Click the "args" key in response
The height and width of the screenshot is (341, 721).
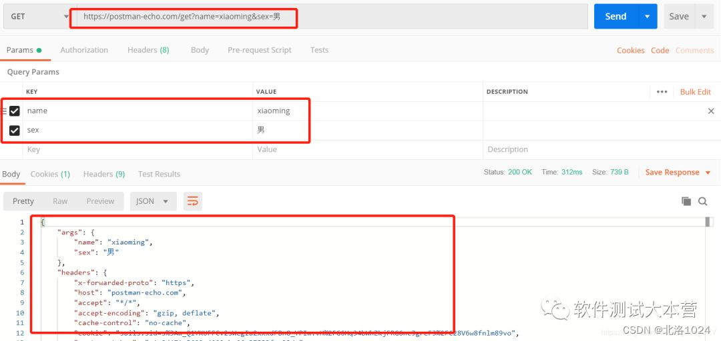pyautogui.click(x=69, y=232)
